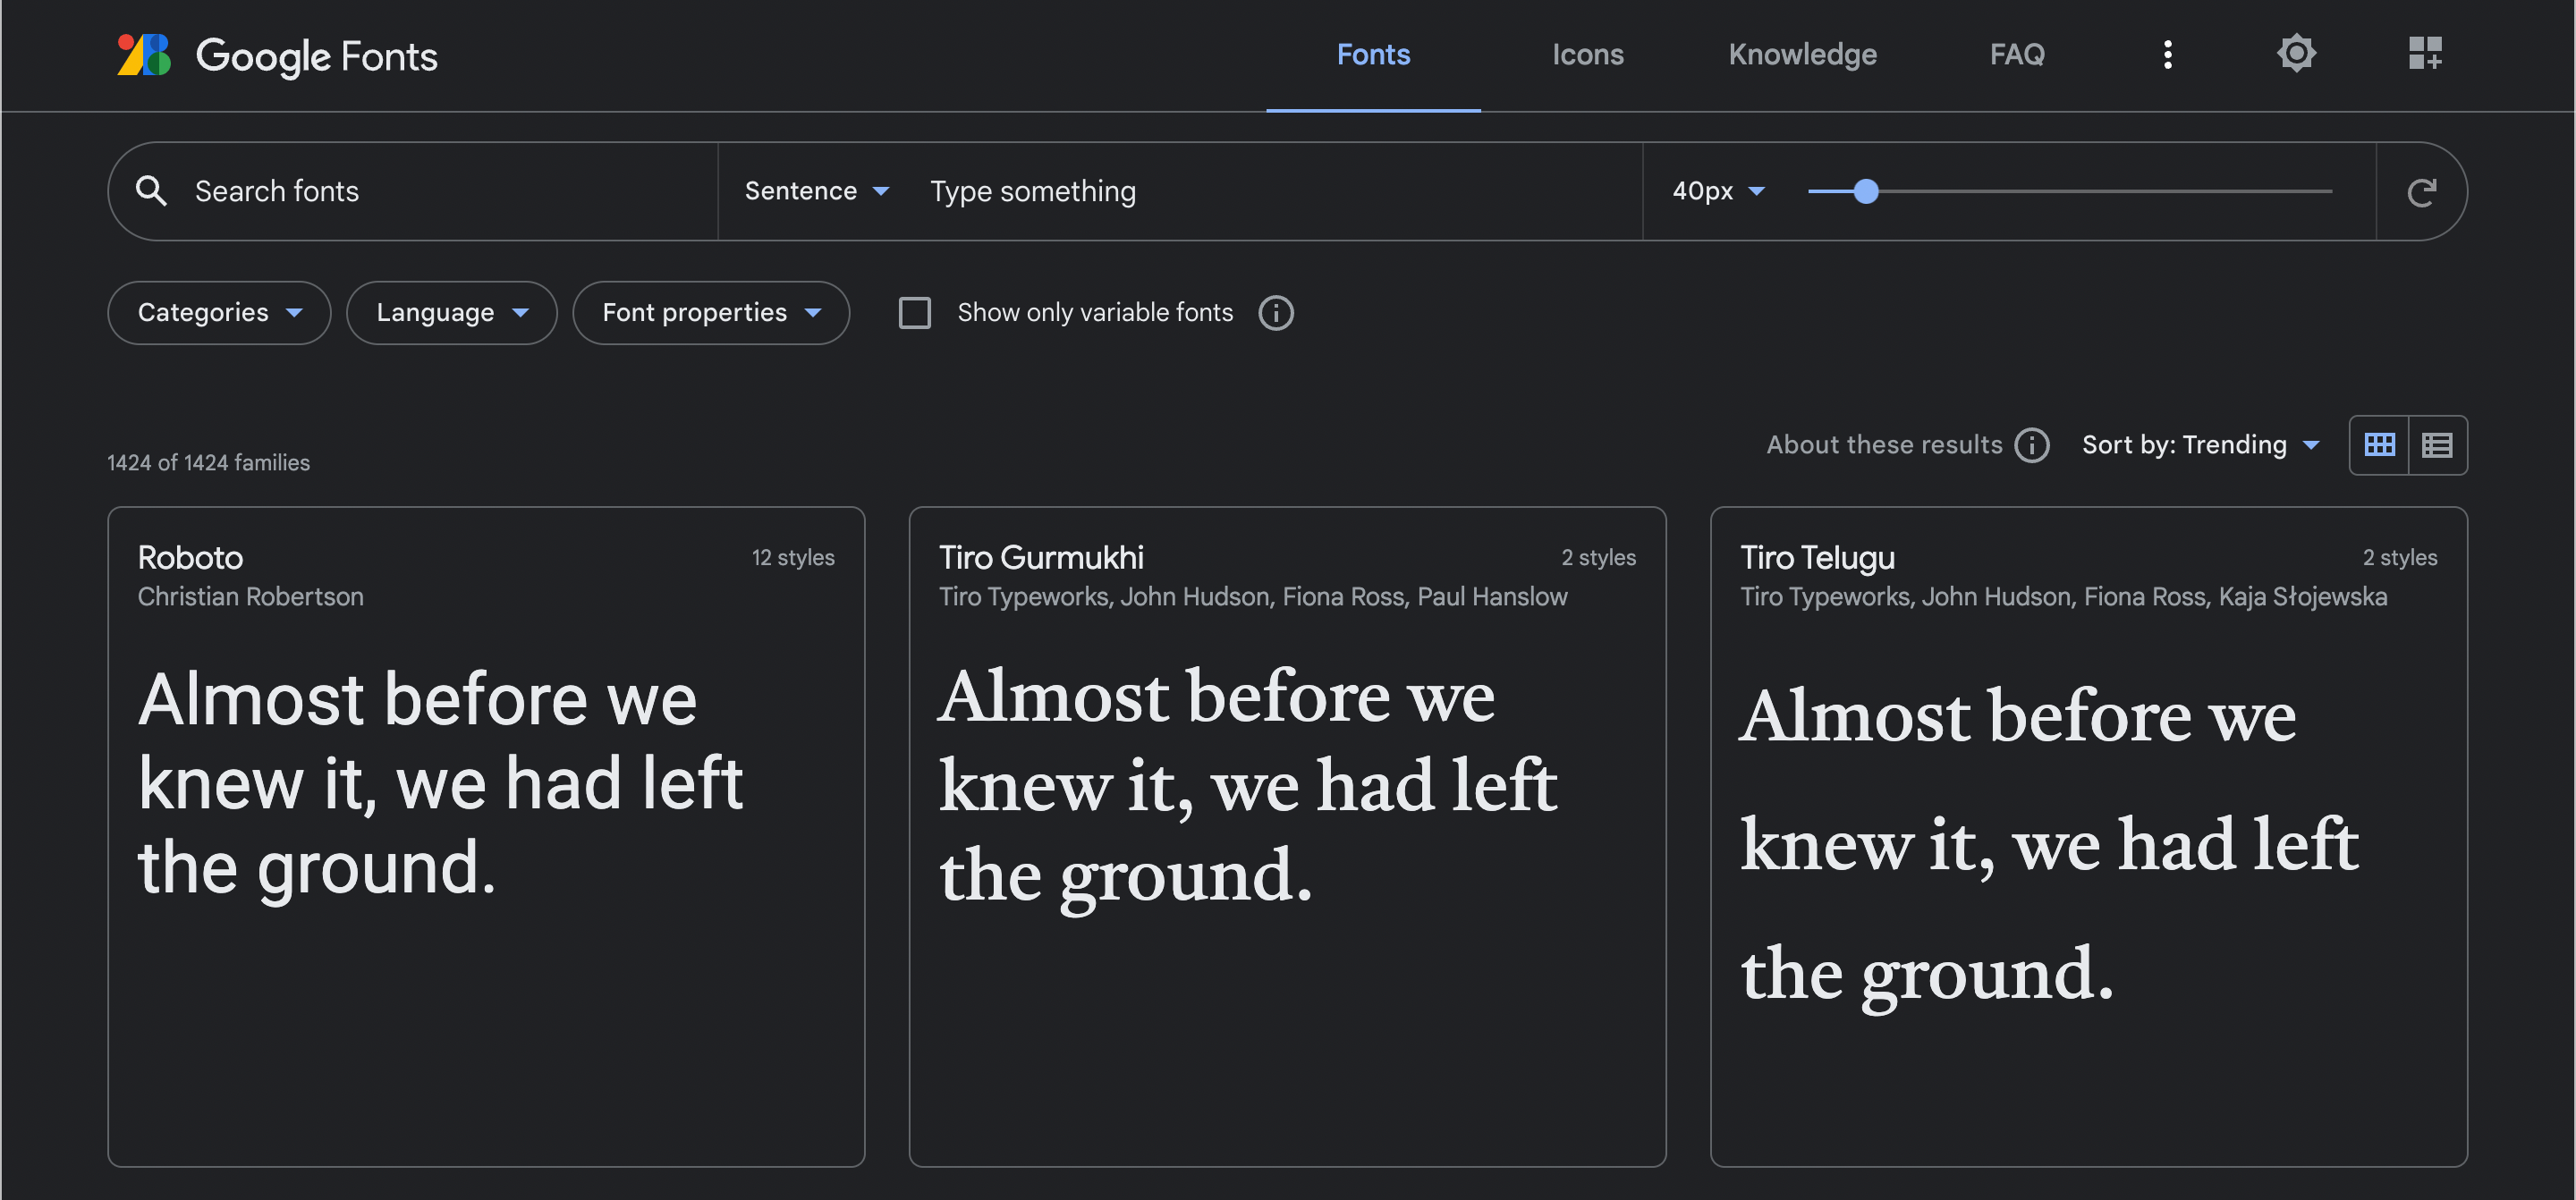The image size is (2576, 1200).
Task: Open the Language filter dropdown
Action: (x=451, y=313)
